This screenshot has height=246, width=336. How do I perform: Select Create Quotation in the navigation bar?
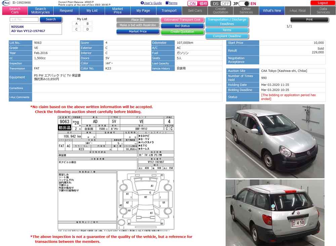coord(220,10)
